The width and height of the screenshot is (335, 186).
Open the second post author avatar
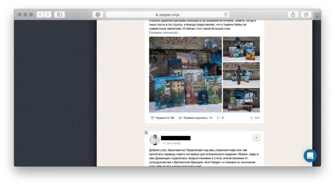(154, 139)
